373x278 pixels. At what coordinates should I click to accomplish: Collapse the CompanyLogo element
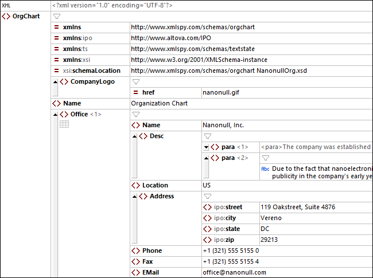click(56, 82)
